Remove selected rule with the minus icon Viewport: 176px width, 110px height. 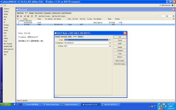click(x=21, y=16)
